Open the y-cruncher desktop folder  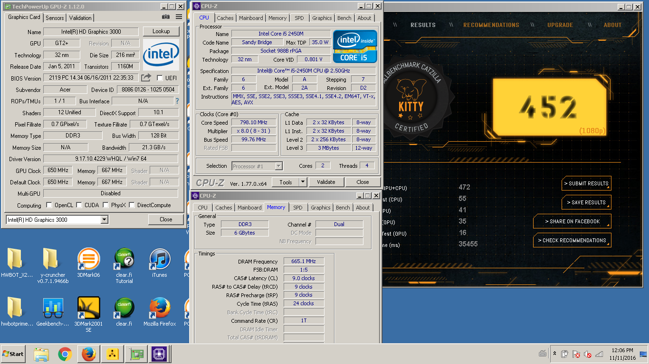point(53,266)
